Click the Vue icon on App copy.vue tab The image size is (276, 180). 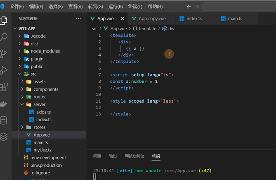(x=134, y=19)
